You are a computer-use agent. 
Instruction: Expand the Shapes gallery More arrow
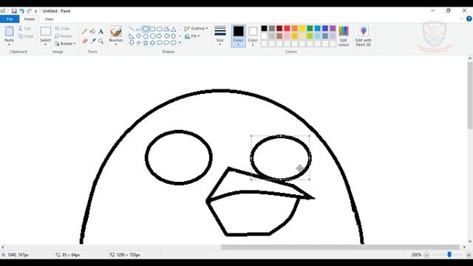pyautogui.click(x=180, y=43)
